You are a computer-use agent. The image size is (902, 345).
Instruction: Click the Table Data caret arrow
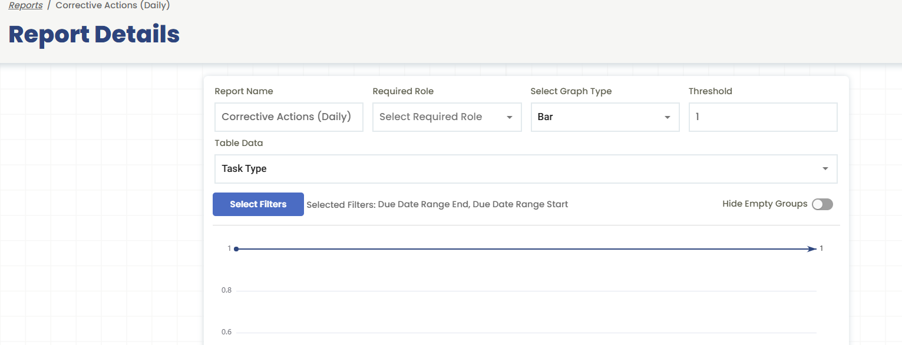click(x=825, y=169)
